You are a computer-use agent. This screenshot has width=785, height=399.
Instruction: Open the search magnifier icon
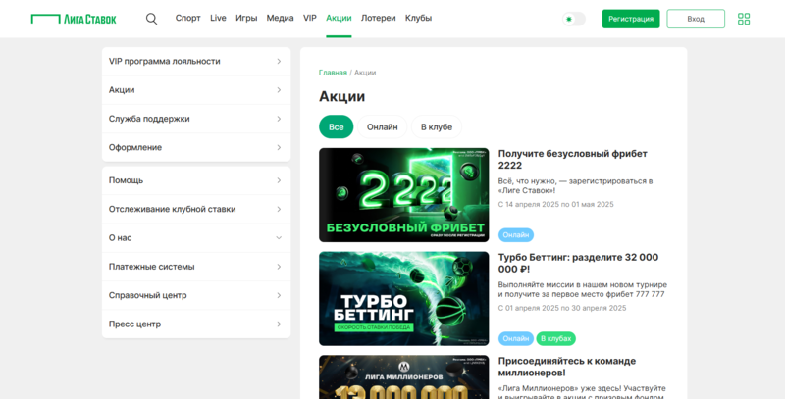point(151,19)
